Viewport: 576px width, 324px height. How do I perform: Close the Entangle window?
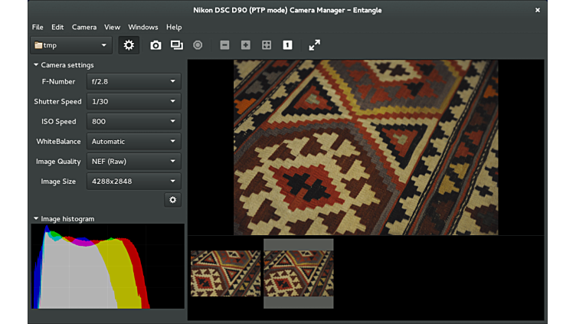click(x=538, y=10)
